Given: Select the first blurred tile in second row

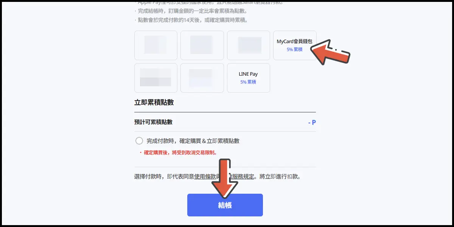Looking at the screenshot, I should (x=156, y=78).
